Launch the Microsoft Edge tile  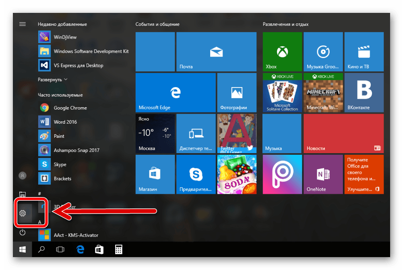(x=175, y=92)
